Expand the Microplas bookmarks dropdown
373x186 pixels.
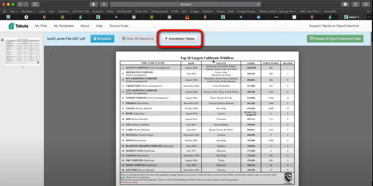[x=29, y=11]
